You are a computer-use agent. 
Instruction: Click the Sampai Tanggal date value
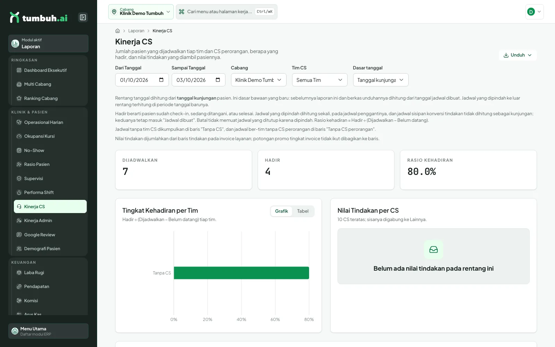click(x=191, y=80)
